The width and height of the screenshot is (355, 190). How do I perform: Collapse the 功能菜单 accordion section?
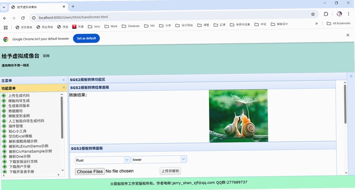64,87
